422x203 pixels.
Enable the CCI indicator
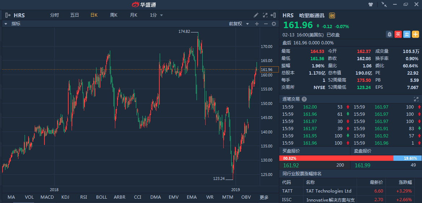[138, 197]
